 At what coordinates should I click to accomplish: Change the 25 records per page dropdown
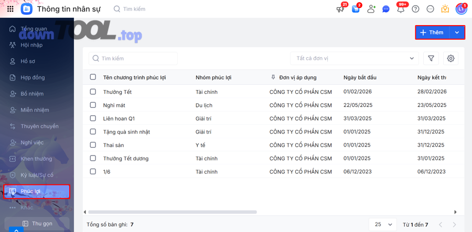[383, 224]
